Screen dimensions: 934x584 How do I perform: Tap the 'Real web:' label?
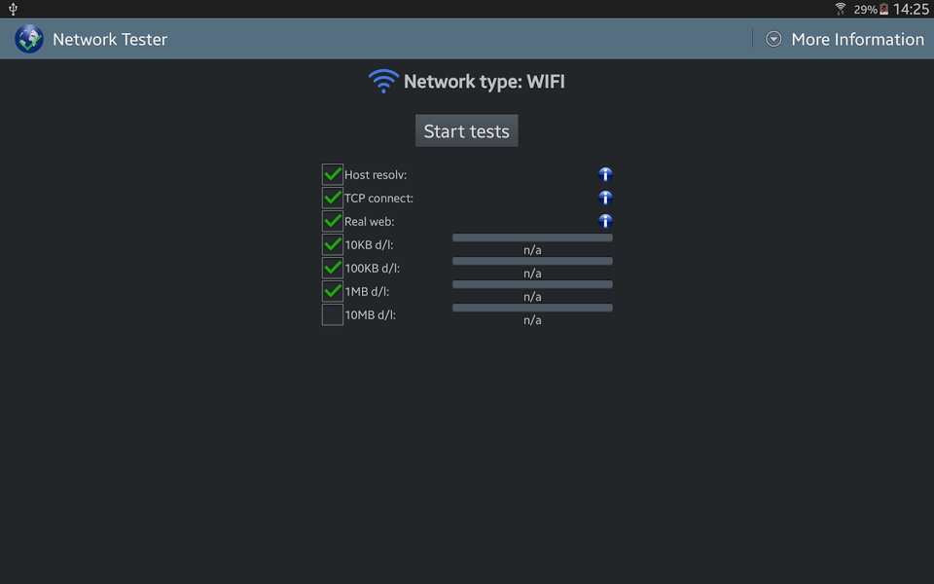tap(370, 222)
